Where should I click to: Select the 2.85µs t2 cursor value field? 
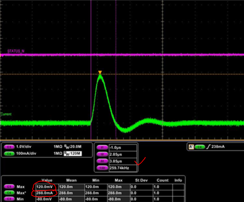point(123,154)
